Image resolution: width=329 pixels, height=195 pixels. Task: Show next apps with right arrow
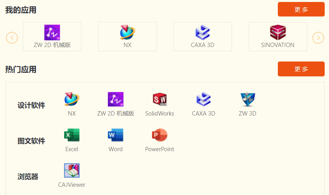point(318,38)
